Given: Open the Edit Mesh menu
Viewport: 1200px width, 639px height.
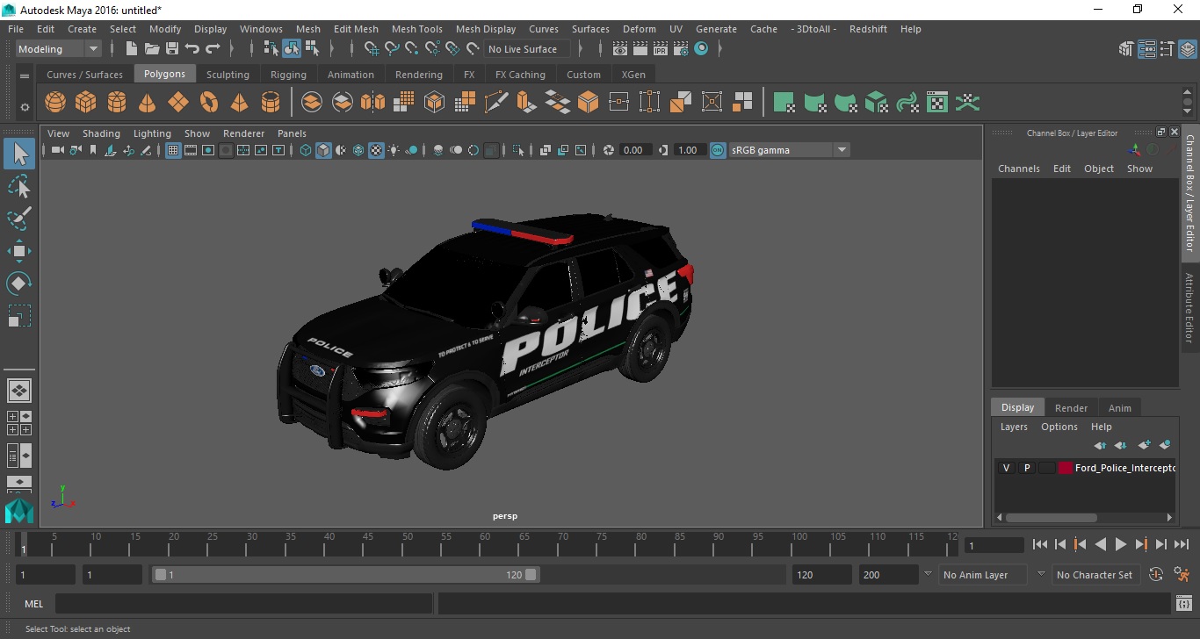Looking at the screenshot, I should 356,29.
